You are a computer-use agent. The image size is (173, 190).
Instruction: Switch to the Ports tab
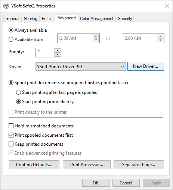46,19
